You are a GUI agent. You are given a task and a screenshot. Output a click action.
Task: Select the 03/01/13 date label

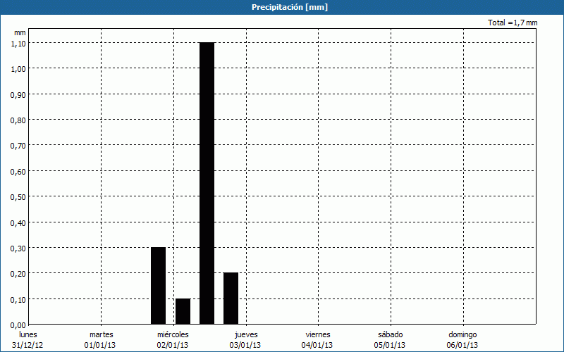(x=245, y=345)
